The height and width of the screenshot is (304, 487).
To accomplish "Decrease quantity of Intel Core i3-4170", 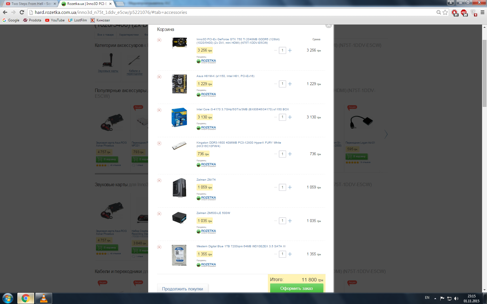I will pyautogui.click(x=275, y=117).
